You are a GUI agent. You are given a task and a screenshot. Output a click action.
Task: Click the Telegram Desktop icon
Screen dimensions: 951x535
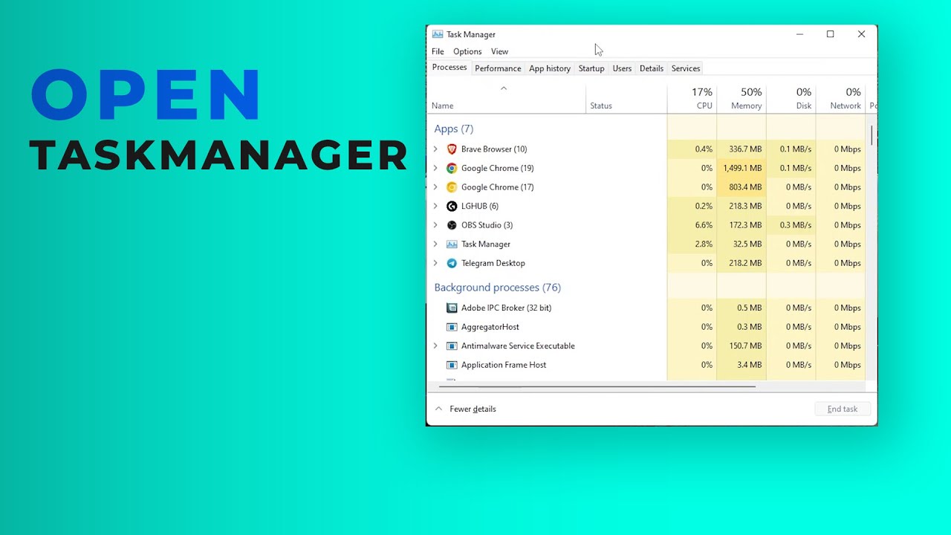(452, 263)
